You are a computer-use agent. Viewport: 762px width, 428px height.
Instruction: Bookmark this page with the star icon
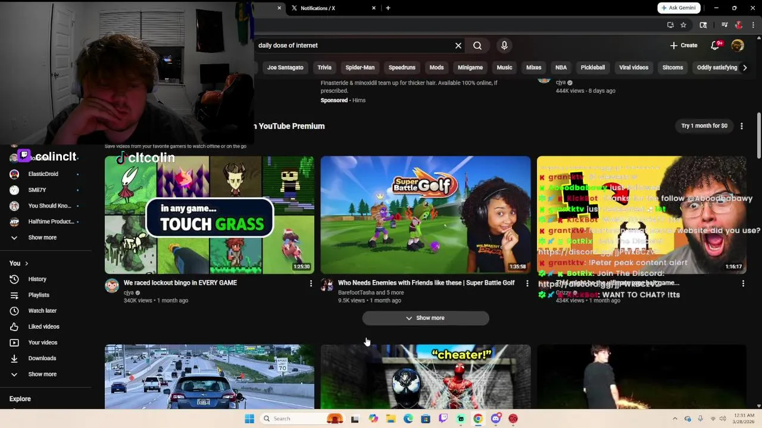click(683, 25)
